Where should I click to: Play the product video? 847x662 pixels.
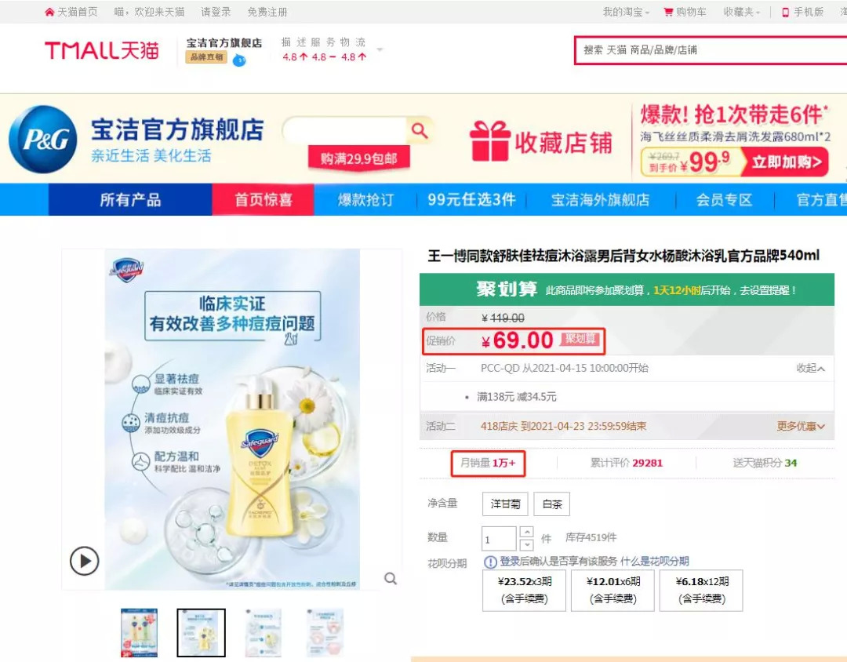84,561
